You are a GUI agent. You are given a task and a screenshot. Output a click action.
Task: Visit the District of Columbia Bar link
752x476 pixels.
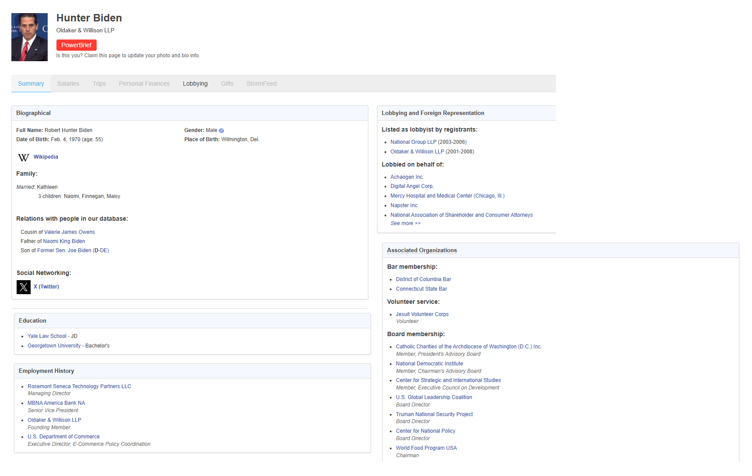423,279
